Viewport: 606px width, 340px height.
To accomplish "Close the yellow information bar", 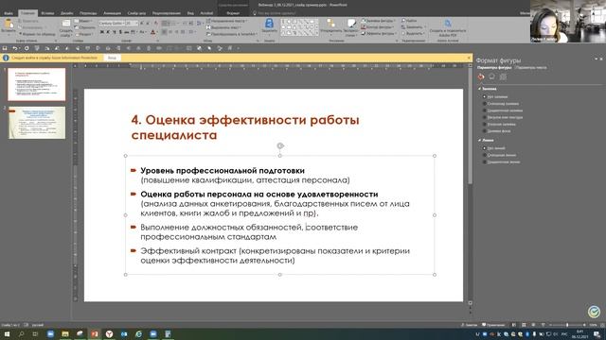I will (x=469, y=58).
